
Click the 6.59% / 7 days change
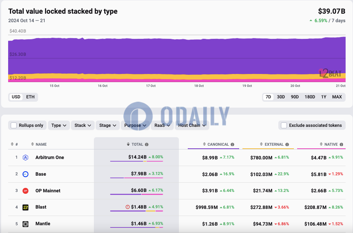327,20
